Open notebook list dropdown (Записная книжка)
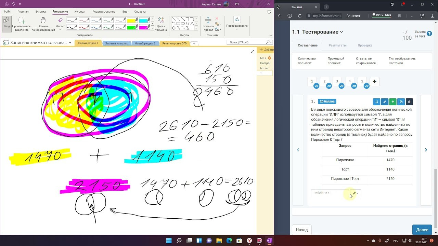Viewport: 438px width, 246px height. click(x=70, y=43)
